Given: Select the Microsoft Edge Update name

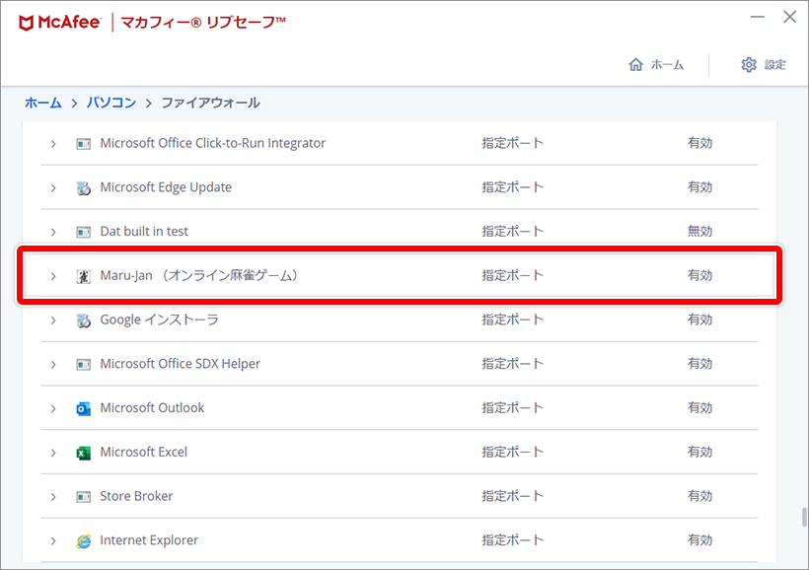Looking at the screenshot, I should pos(166,187).
